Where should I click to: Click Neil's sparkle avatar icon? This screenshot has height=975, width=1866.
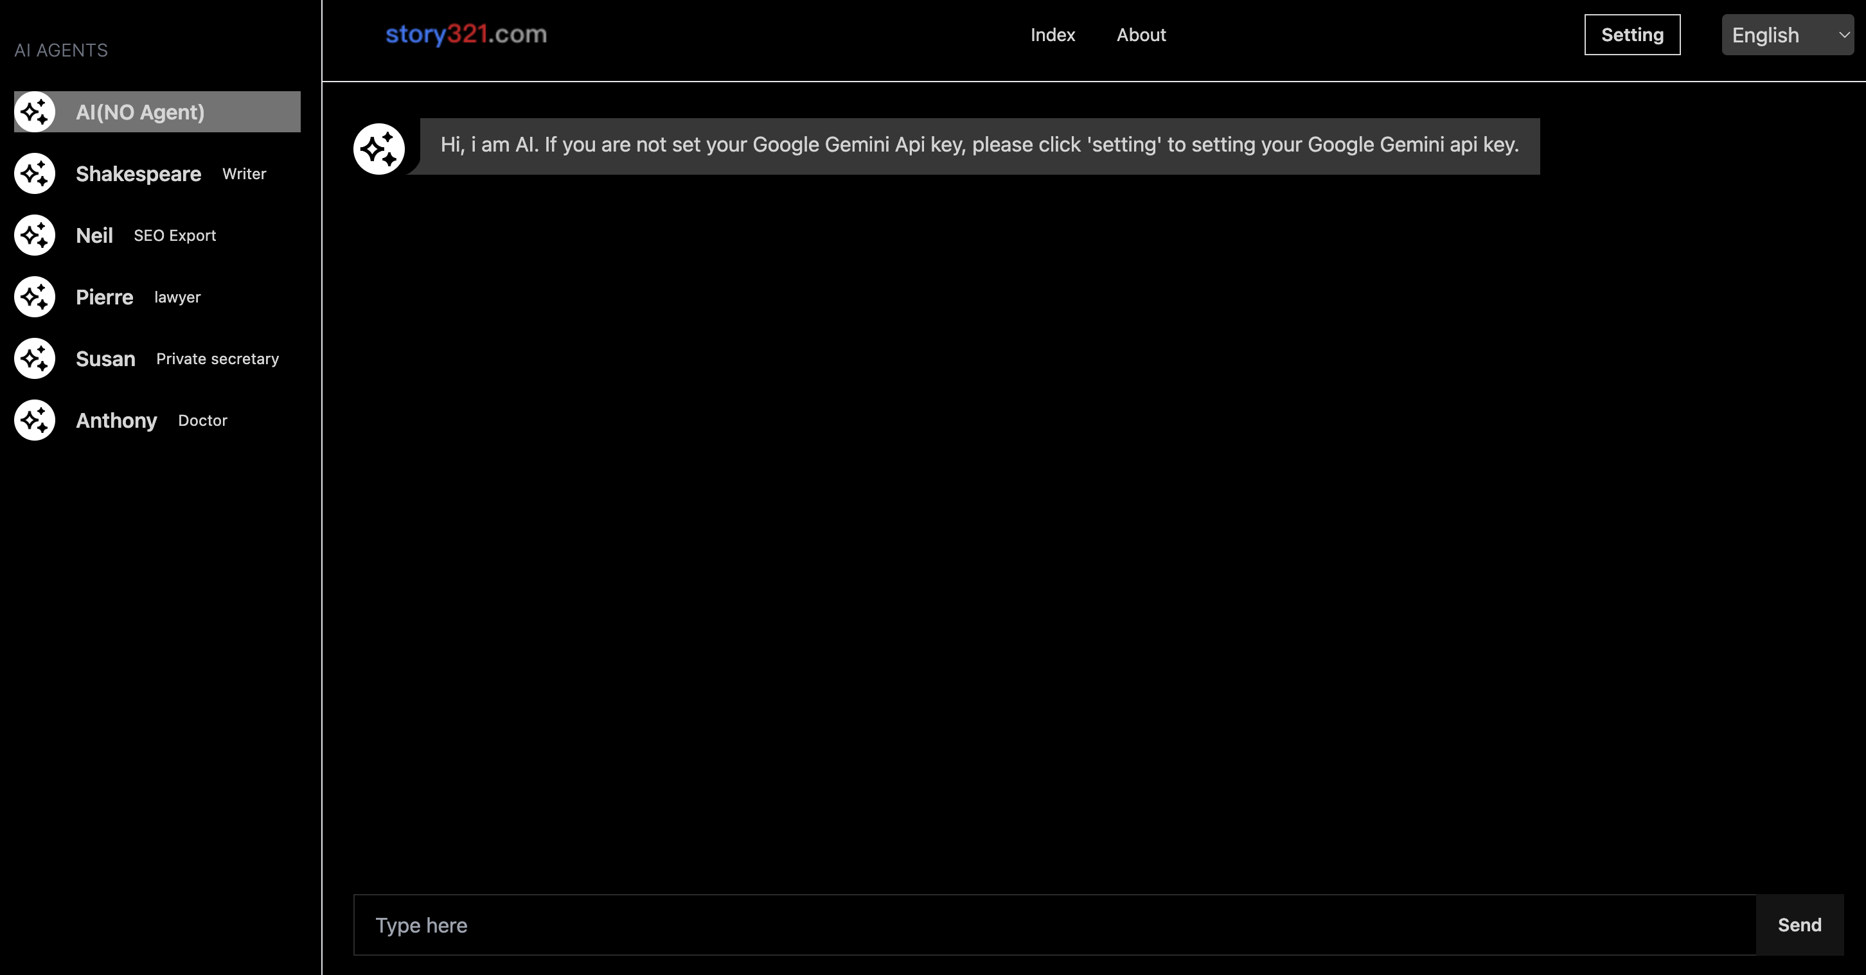pos(35,235)
